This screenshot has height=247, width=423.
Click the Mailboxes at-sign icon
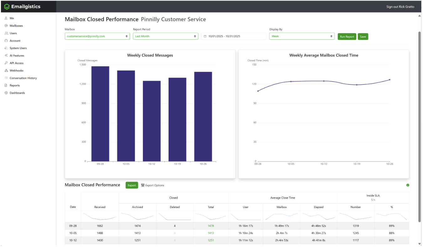6,26
